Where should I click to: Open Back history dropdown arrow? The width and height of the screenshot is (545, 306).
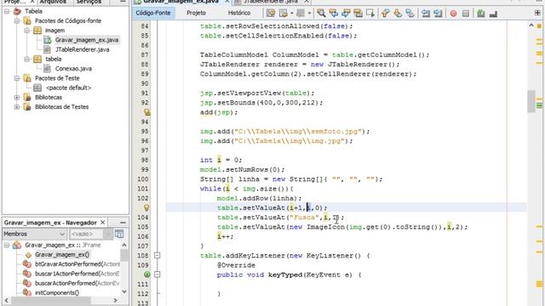click(291, 14)
